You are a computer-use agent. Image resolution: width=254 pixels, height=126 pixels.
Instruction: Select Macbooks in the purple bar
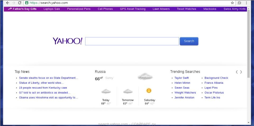coord(210,9)
